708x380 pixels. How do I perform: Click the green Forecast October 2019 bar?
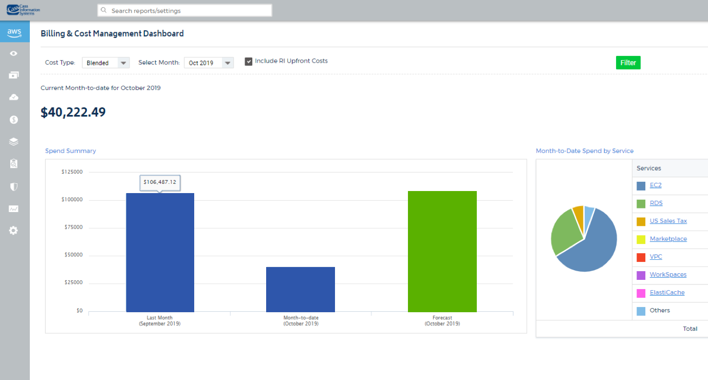[x=442, y=252]
